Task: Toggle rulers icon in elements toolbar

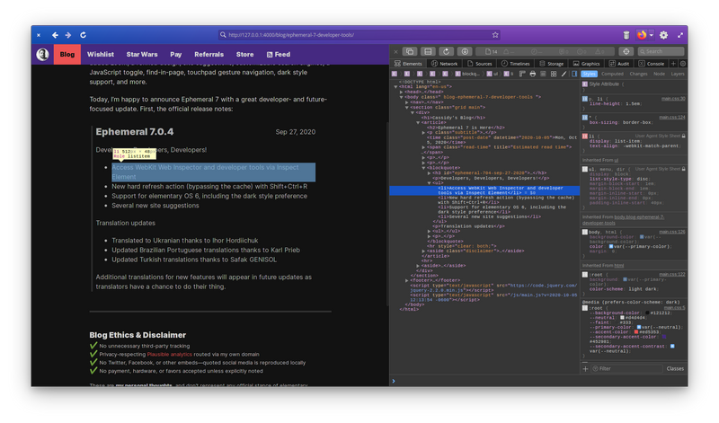Action: click(x=522, y=74)
